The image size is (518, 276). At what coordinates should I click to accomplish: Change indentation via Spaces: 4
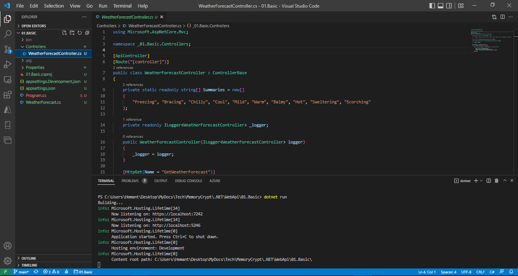pos(448,272)
